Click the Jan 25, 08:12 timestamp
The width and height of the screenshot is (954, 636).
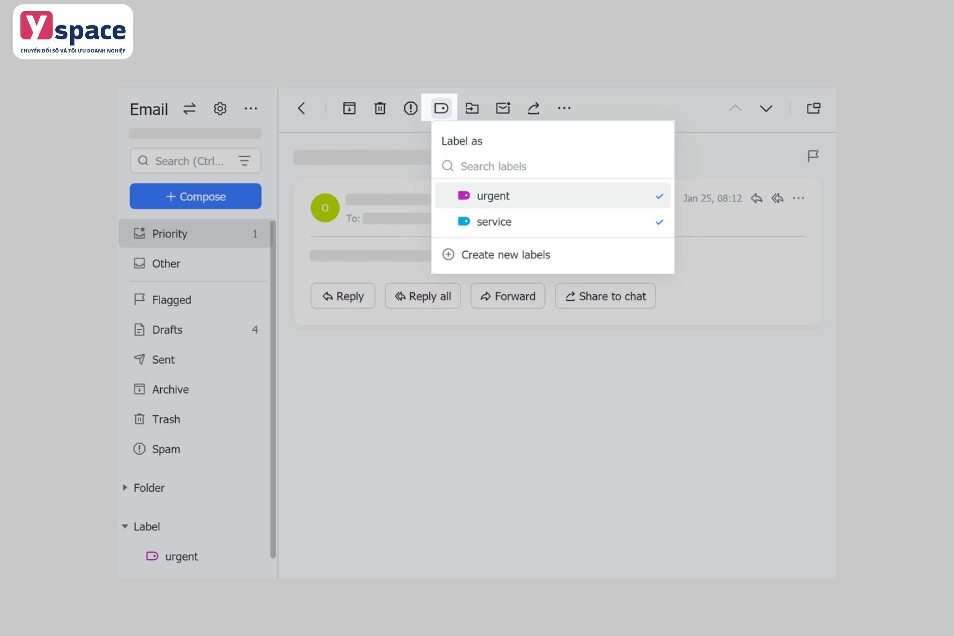(x=712, y=198)
